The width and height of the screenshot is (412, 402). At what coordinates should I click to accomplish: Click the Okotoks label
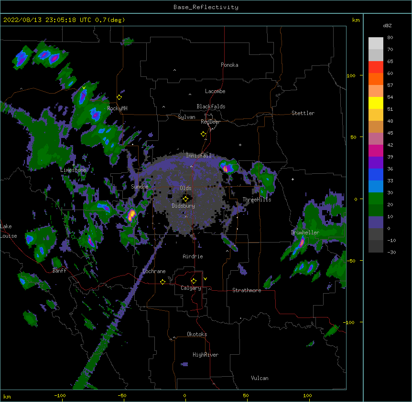[197, 334]
